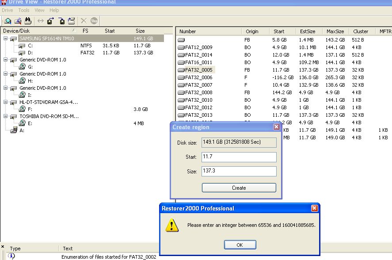Click the info icon in the log pane
This screenshot has width=392, height=260.
pyautogui.click(x=11, y=256)
